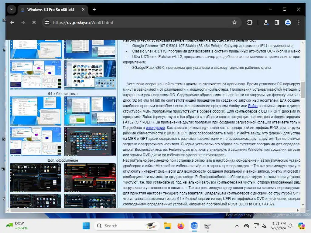Open Chrome Labs flask icon
Screen dimensions: 311x233
(266, 22)
